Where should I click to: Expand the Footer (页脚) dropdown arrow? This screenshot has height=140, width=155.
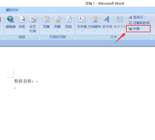point(57,31)
